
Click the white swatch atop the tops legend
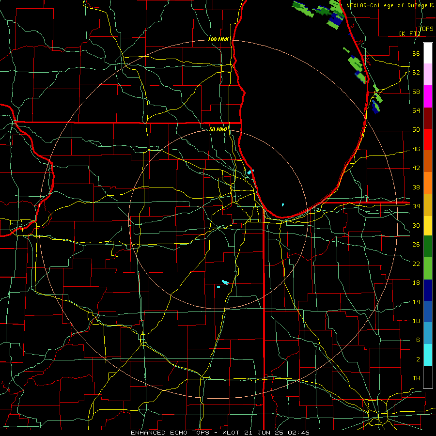click(x=428, y=53)
